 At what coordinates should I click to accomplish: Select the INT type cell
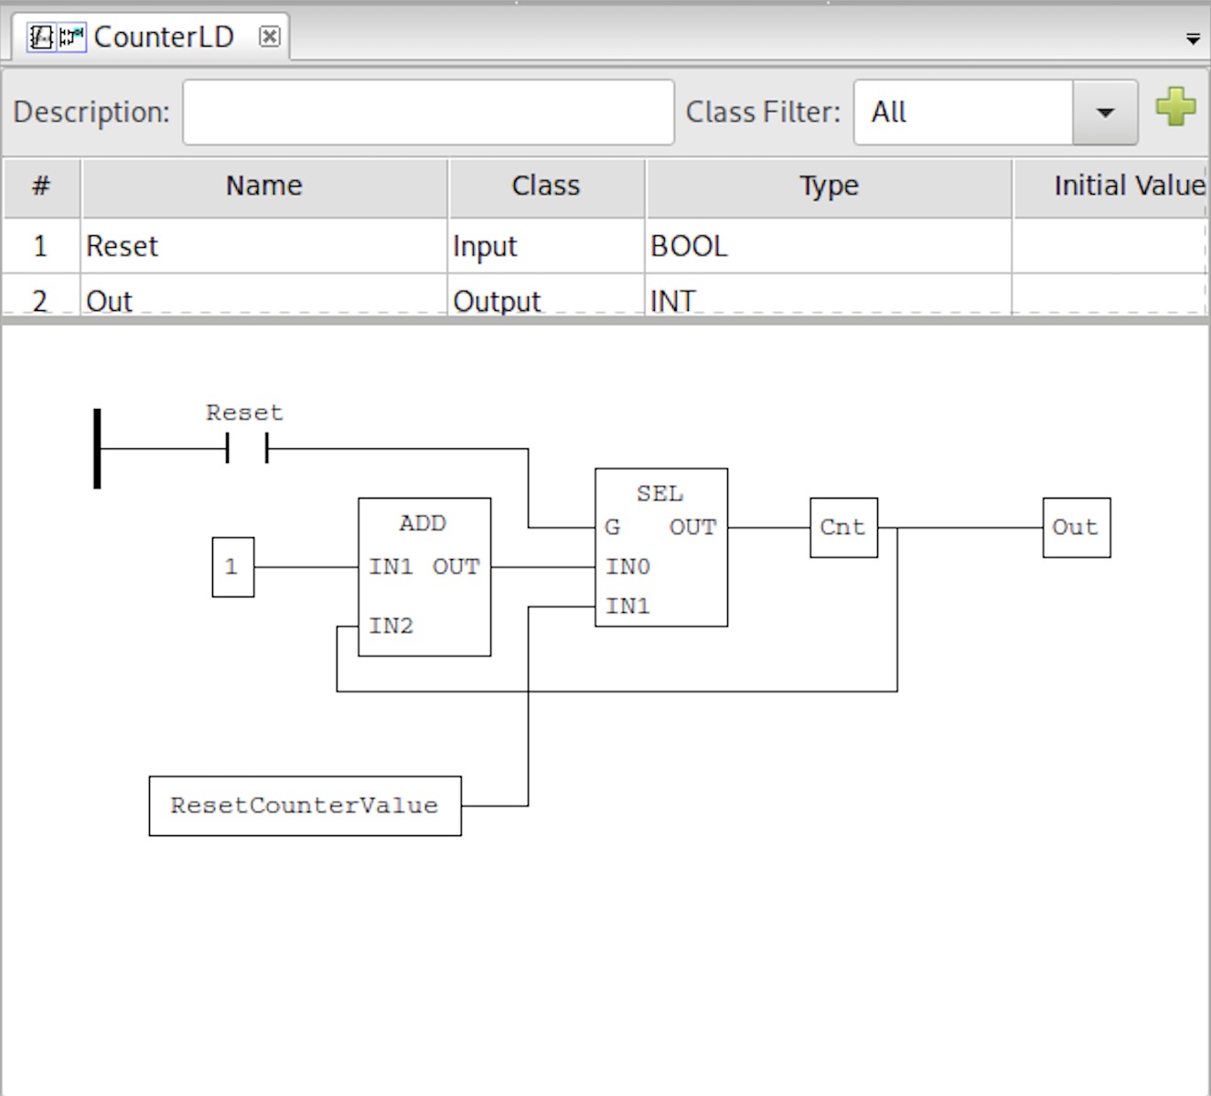point(829,296)
